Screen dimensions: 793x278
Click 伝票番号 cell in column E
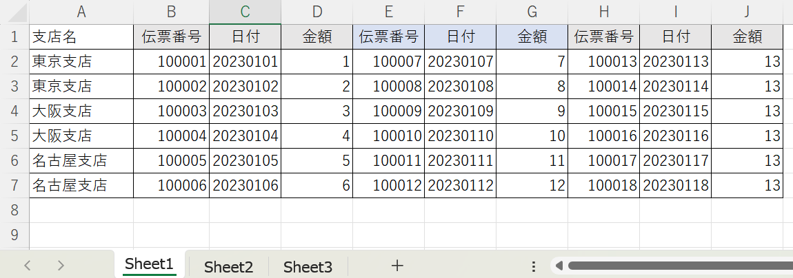(388, 37)
